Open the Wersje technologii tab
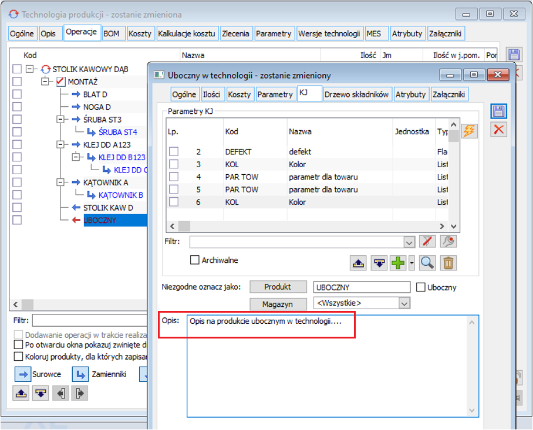 pos(329,33)
